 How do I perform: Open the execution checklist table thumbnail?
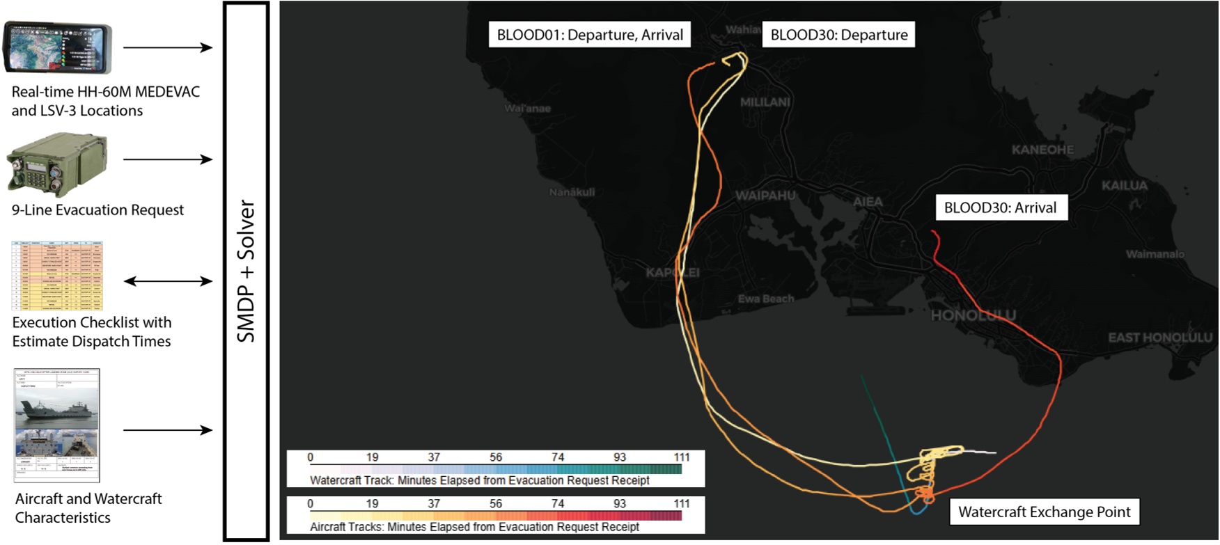(x=57, y=276)
